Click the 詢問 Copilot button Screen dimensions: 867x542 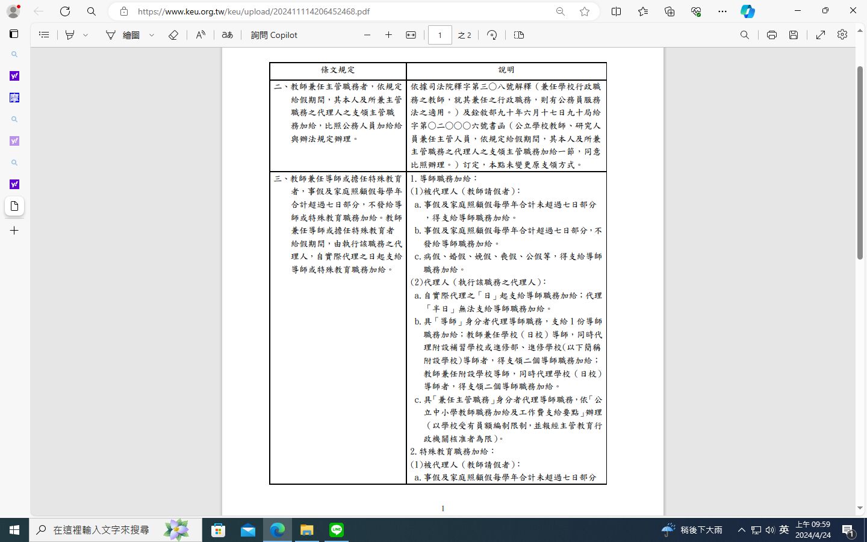tap(274, 35)
